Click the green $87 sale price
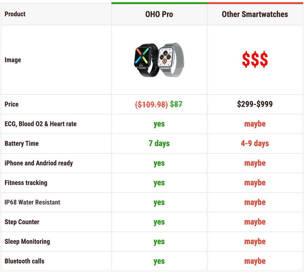The height and width of the screenshot is (273, 304). coord(176,104)
